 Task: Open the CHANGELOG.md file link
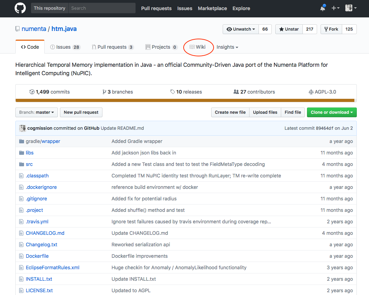pos(45,233)
